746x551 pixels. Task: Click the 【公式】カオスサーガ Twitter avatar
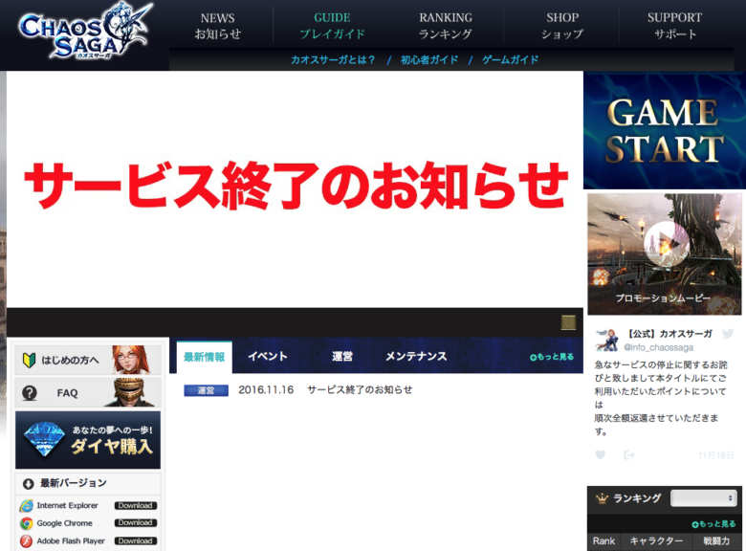(x=606, y=340)
